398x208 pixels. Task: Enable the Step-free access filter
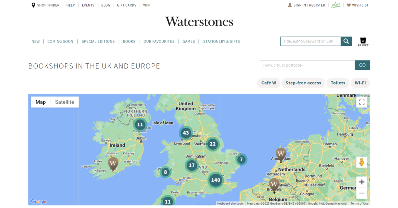click(x=303, y=83)
